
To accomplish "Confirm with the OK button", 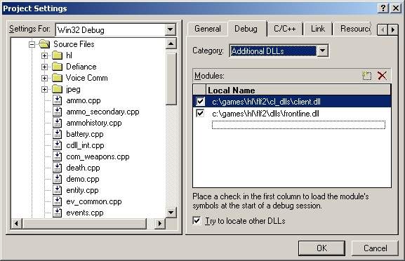I will tap(321, 248).
